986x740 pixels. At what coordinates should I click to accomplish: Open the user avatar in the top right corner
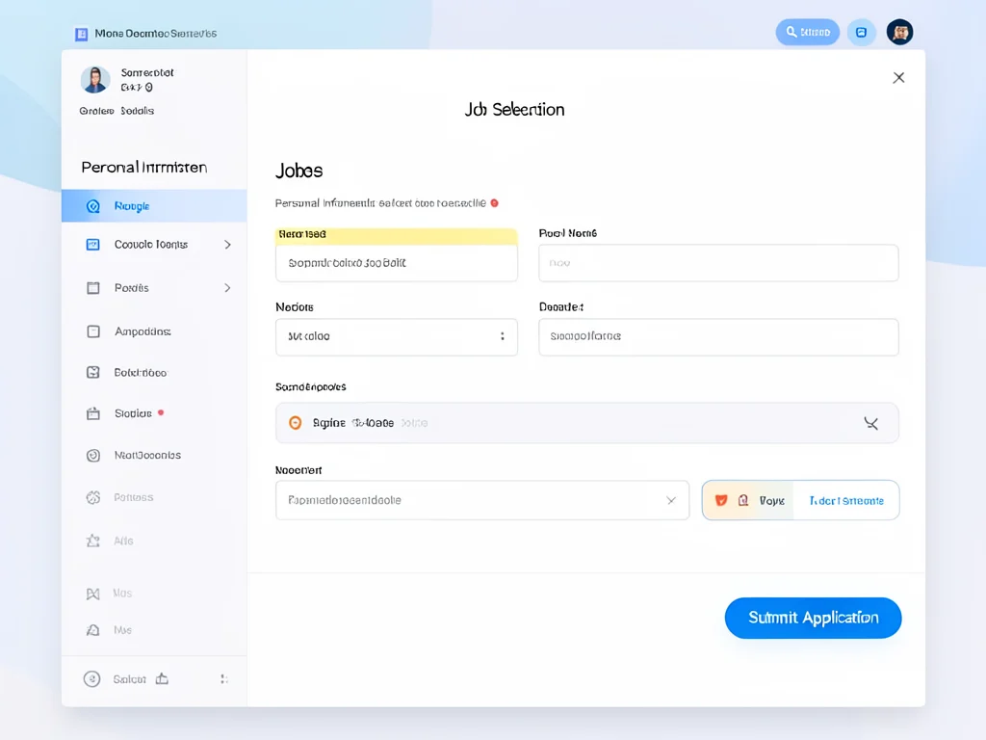900,32
